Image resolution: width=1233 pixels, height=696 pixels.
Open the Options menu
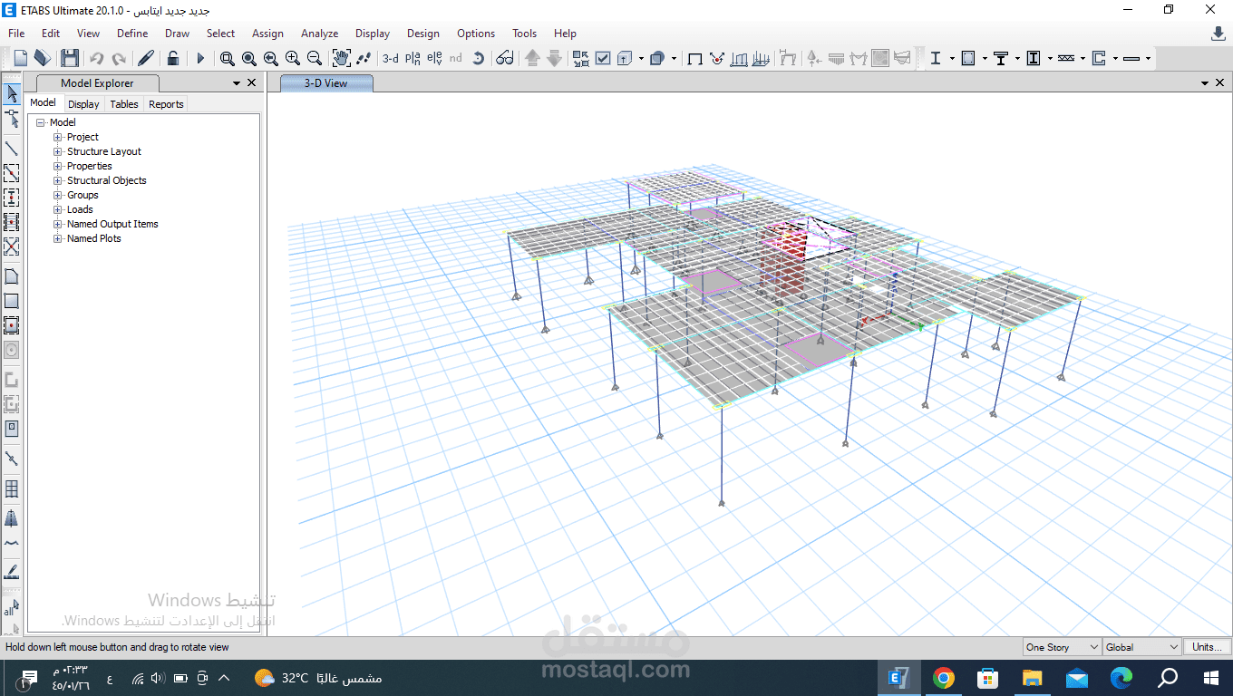click(x=476, y=34)
